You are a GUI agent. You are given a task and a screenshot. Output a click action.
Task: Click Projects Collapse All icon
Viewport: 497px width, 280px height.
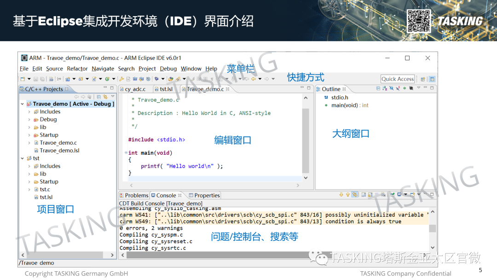click(99, 97)
